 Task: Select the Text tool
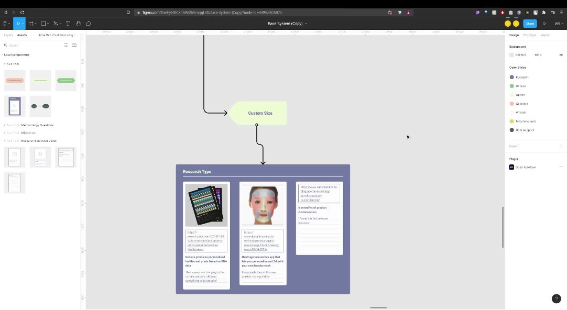coord(68,24)
